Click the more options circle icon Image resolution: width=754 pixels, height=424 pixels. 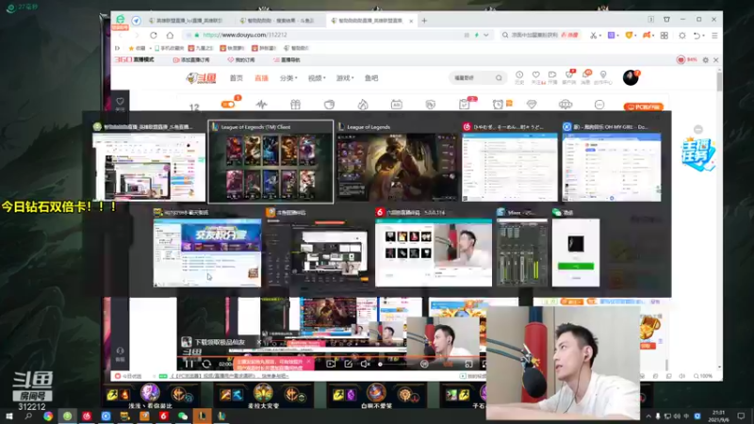coord(599,105)
